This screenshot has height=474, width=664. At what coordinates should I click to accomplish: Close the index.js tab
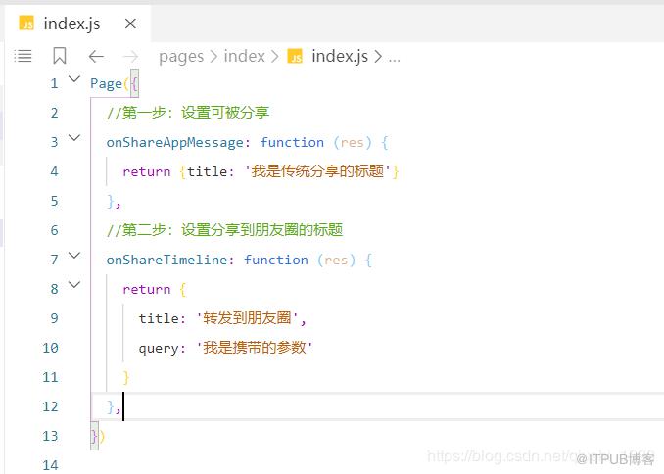130,24
